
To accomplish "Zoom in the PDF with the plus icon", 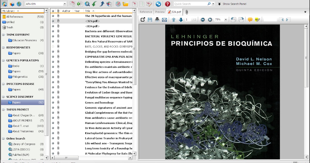I will [x=210, y=20].
